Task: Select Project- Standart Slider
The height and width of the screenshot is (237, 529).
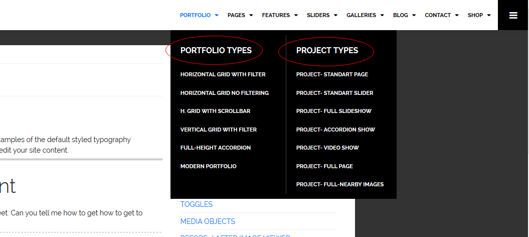Action: coord(334,93)
